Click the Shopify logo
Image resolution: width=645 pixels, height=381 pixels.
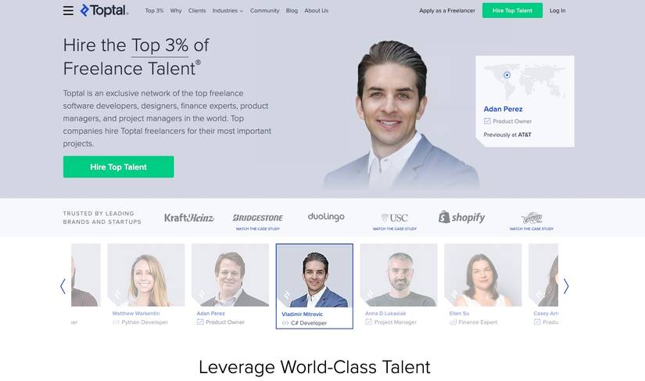[x=461, y=217]
